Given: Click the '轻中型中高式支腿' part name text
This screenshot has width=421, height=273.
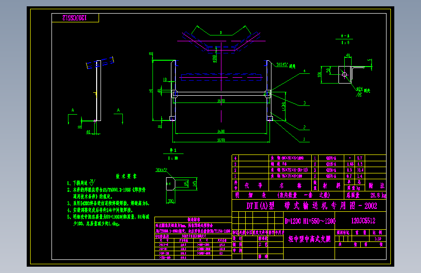Looking at the screenshot, I should pos(309,239).
